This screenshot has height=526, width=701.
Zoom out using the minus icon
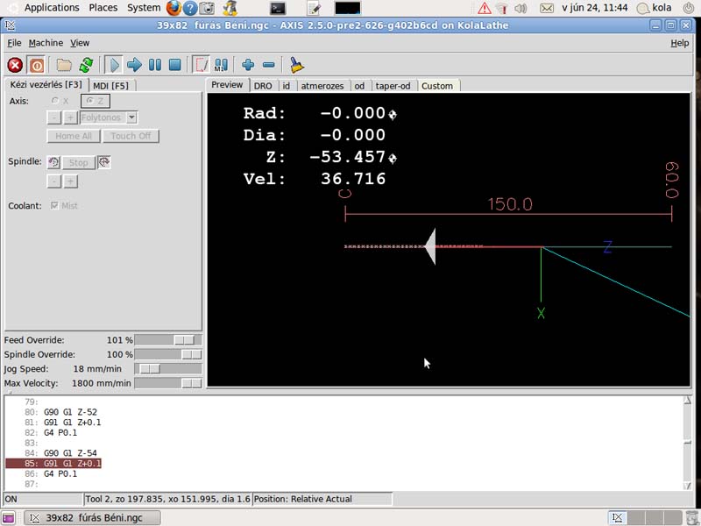pos(269,65)
